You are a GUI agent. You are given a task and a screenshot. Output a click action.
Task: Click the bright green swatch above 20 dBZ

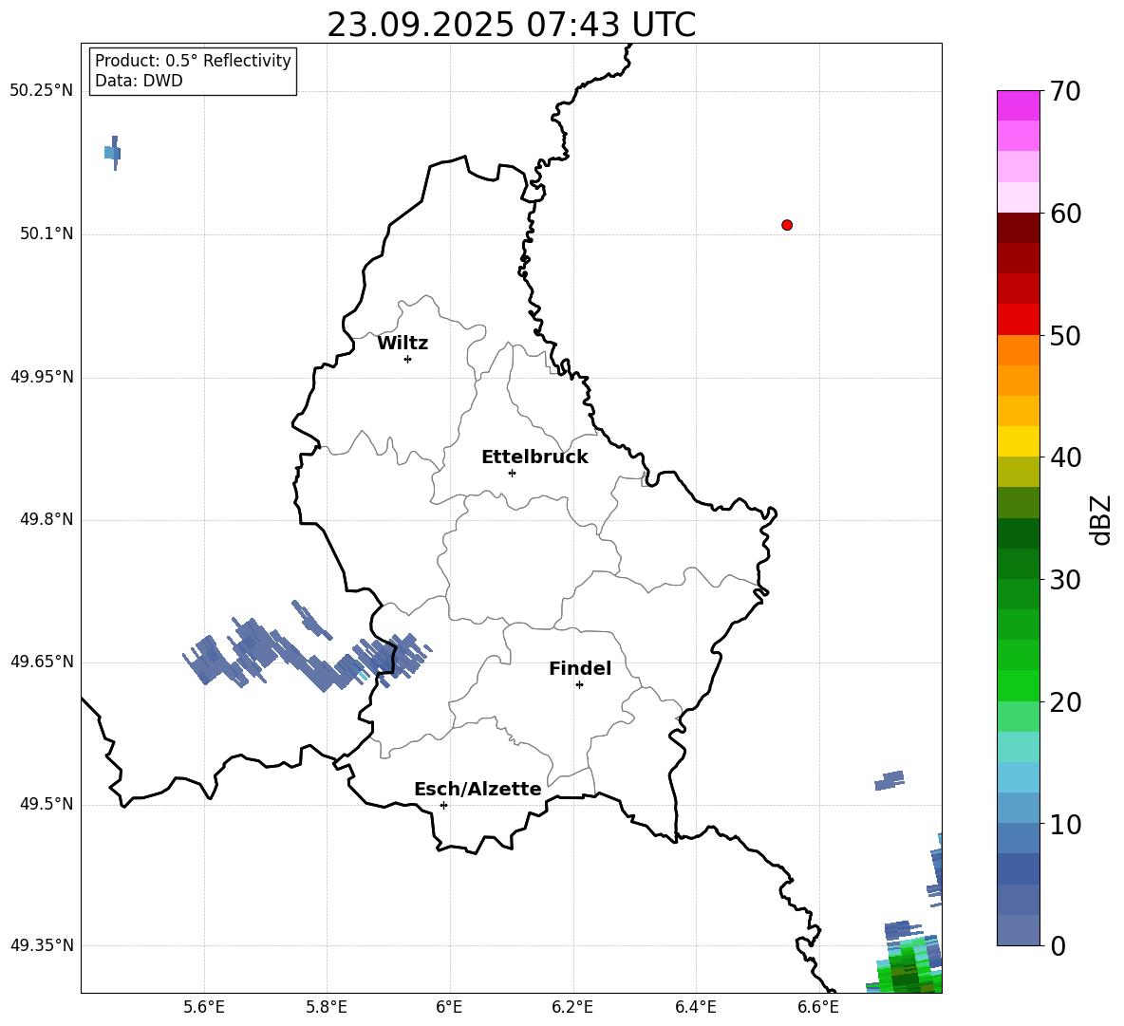1018,685
